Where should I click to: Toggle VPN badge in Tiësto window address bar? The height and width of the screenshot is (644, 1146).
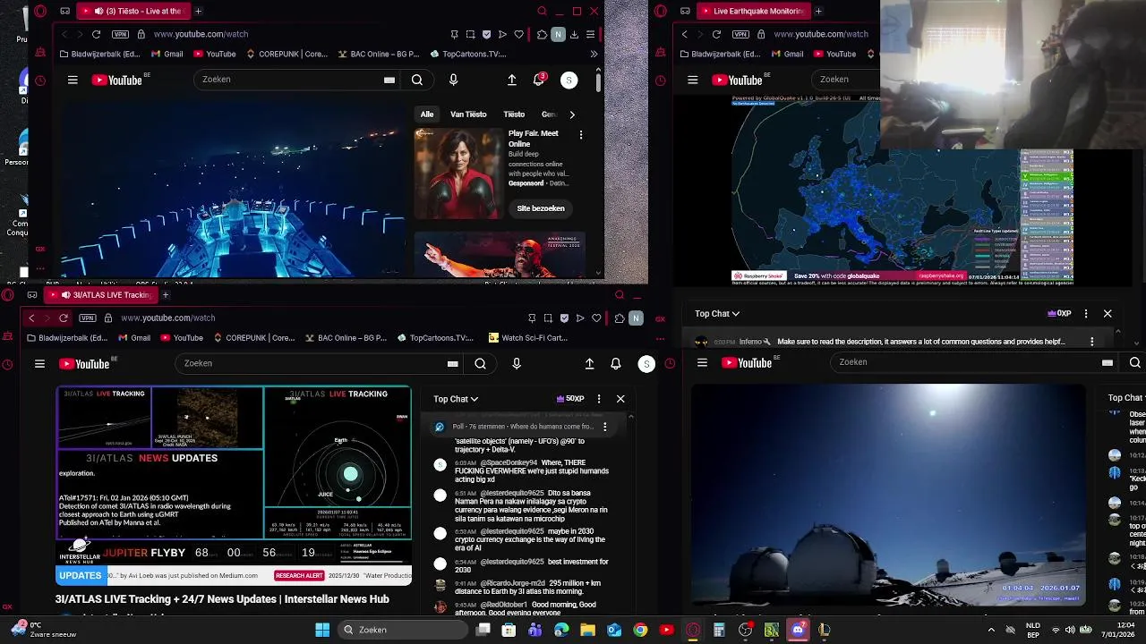[x=120, y=34]
